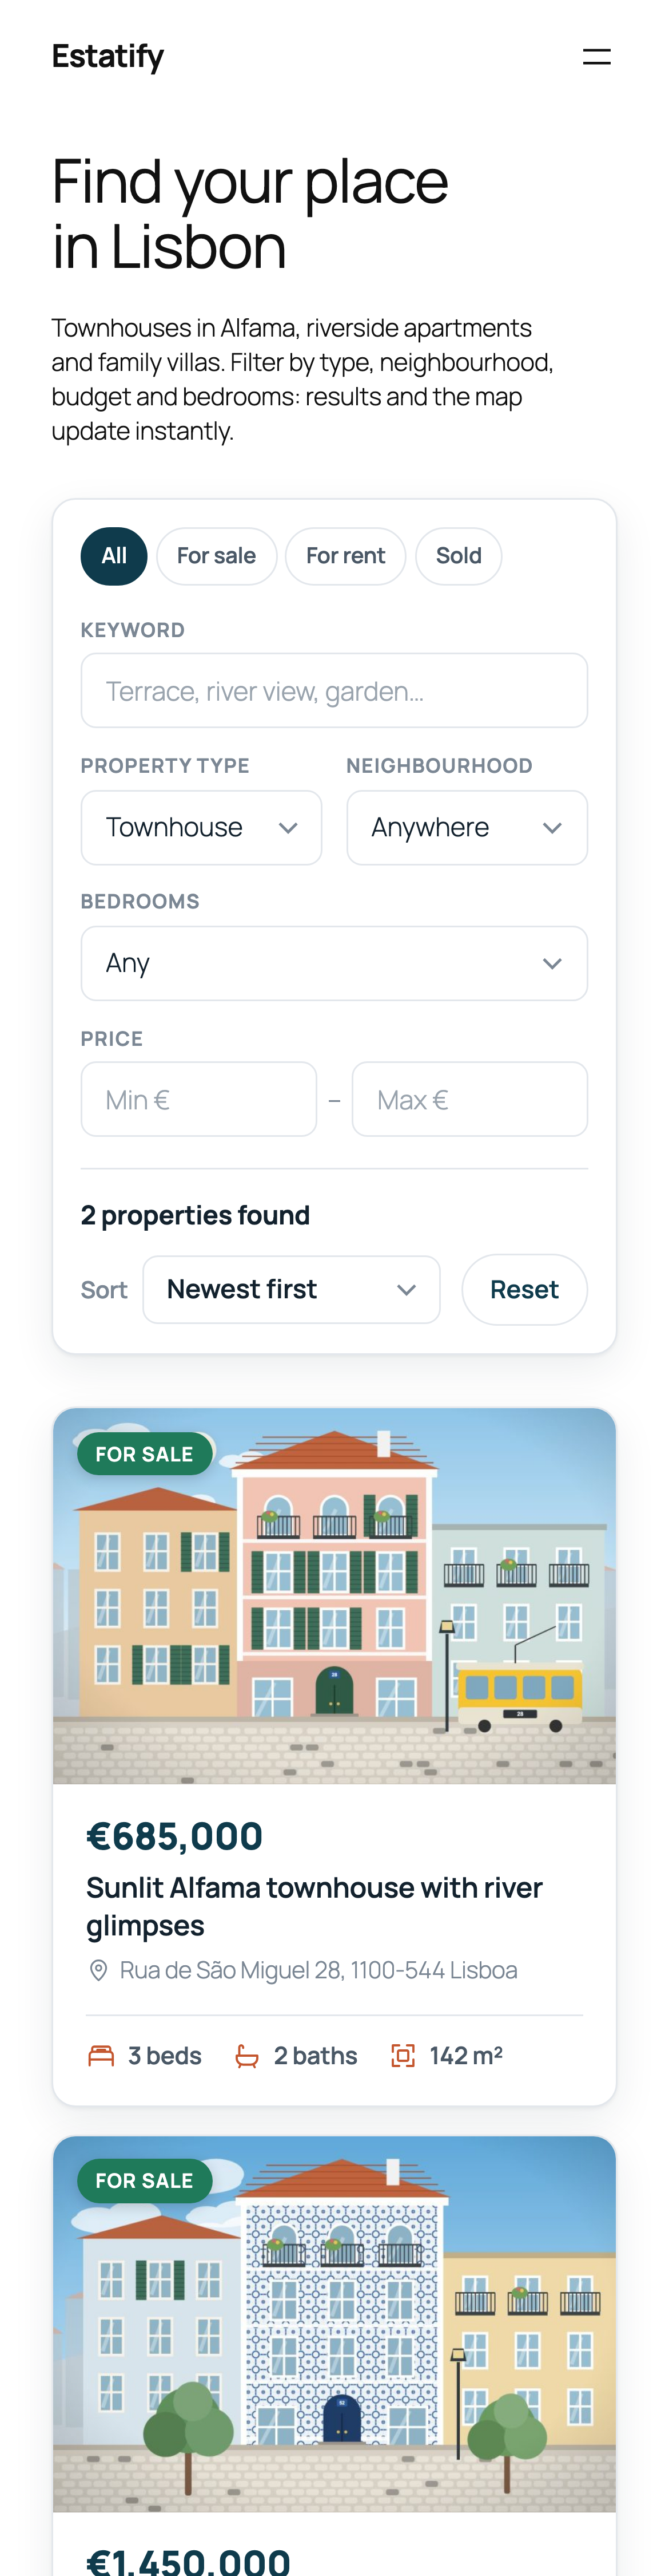Click the Min € price field

coord(199,1100)
